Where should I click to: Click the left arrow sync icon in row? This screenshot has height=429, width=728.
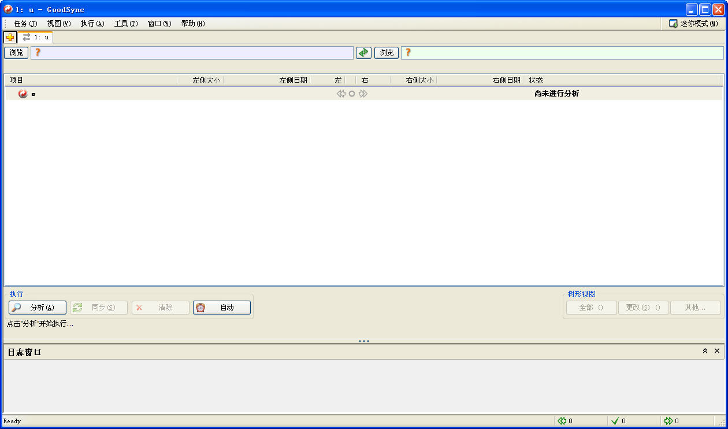(341, 94)
